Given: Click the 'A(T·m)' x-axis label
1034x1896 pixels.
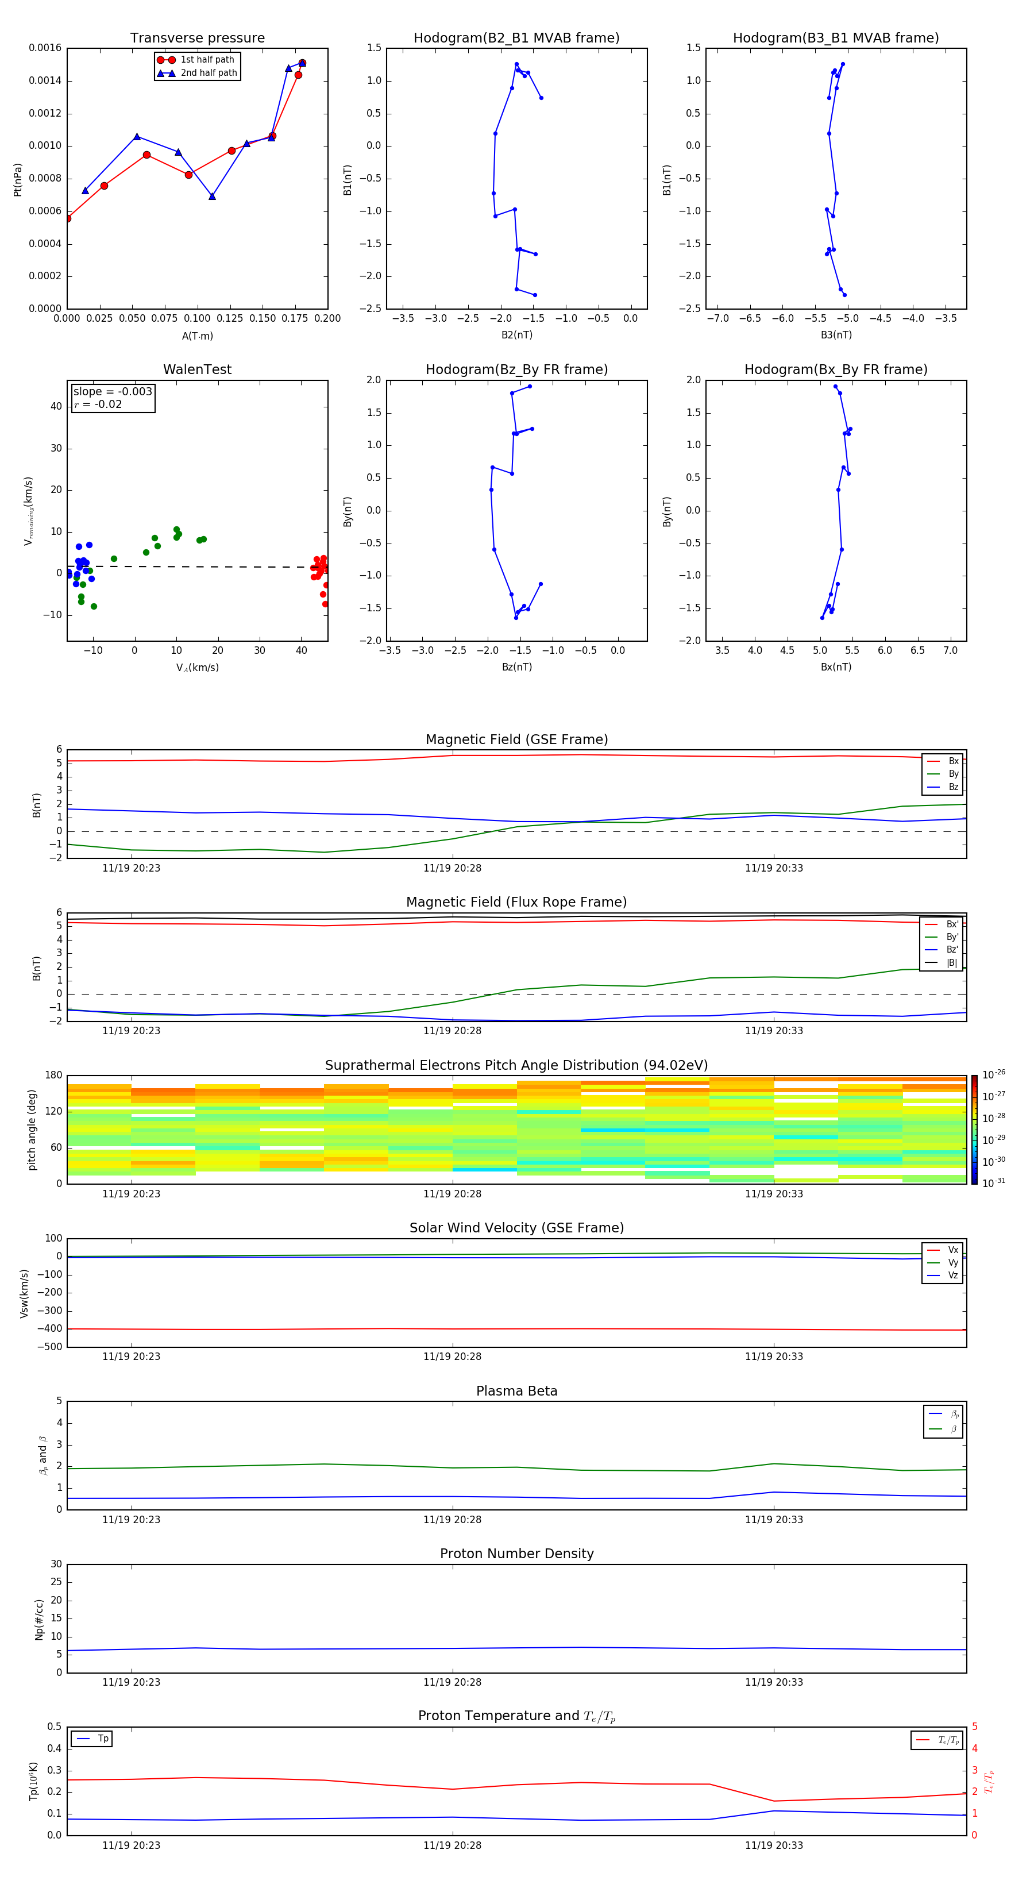Looking at the screenshot, I should [197, 336].
